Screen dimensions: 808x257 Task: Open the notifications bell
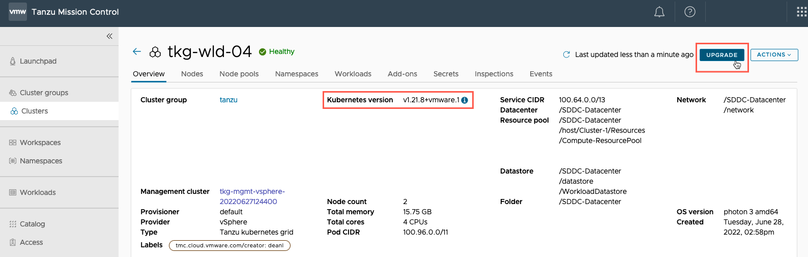point(659,12)
